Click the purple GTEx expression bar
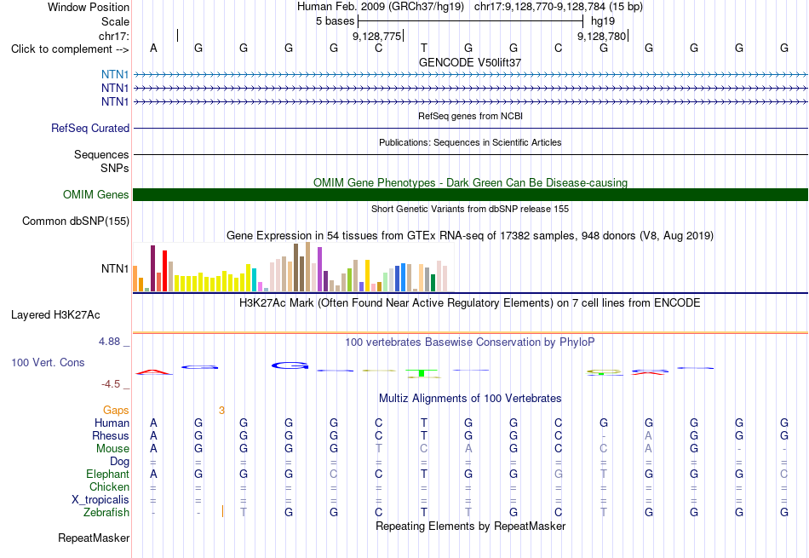The width and height of the screenshot is (809, 558). click(319, 269)
